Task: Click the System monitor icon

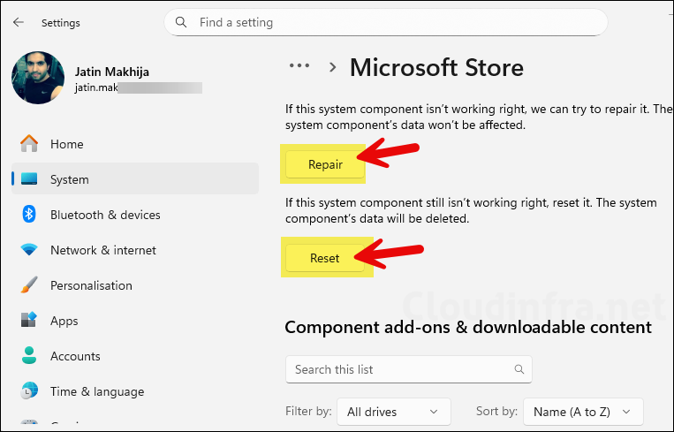Action: coord(29,178)
